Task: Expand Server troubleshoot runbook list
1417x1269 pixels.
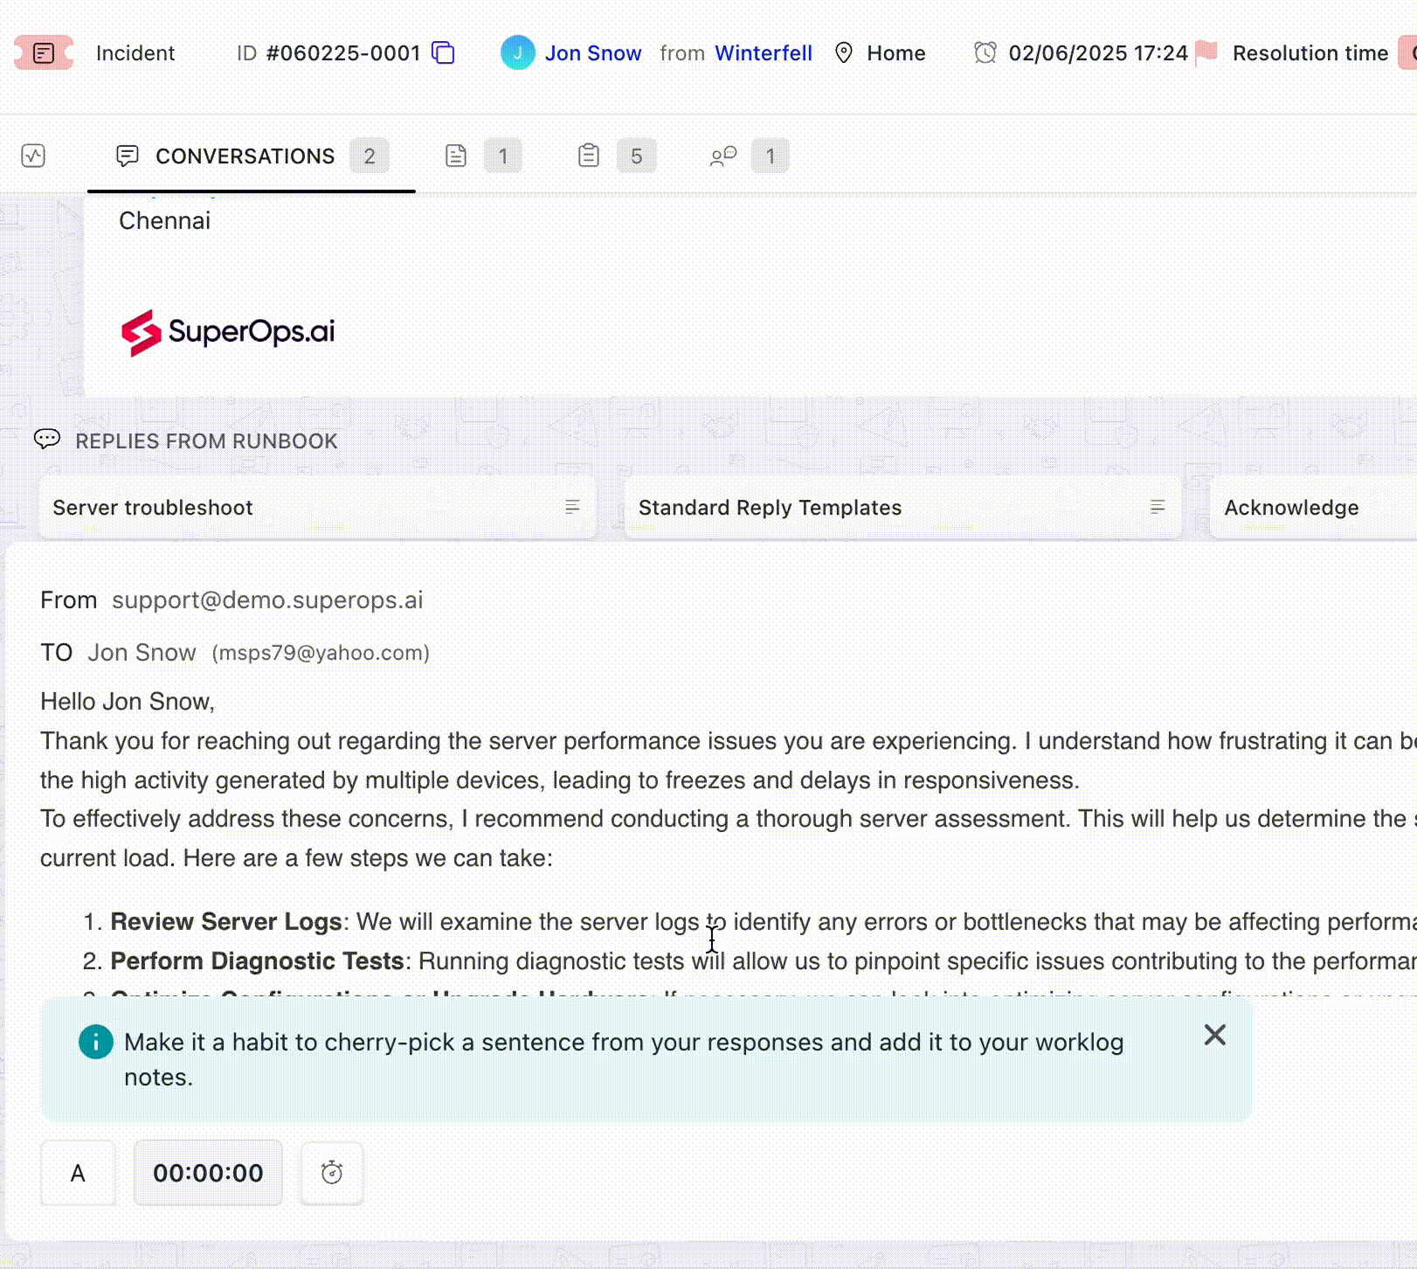Action: tap(572, 507)
